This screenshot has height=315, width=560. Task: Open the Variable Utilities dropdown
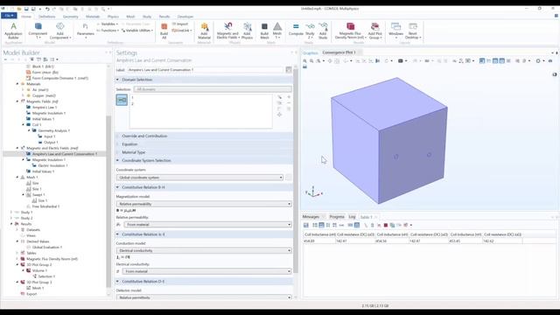tap(137, 31)
